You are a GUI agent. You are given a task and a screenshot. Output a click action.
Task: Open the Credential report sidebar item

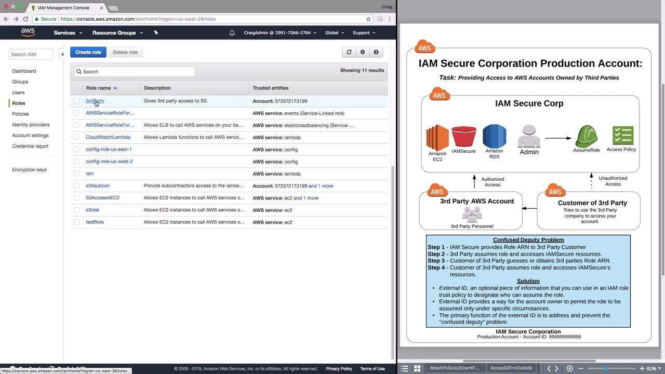(30, 146)
